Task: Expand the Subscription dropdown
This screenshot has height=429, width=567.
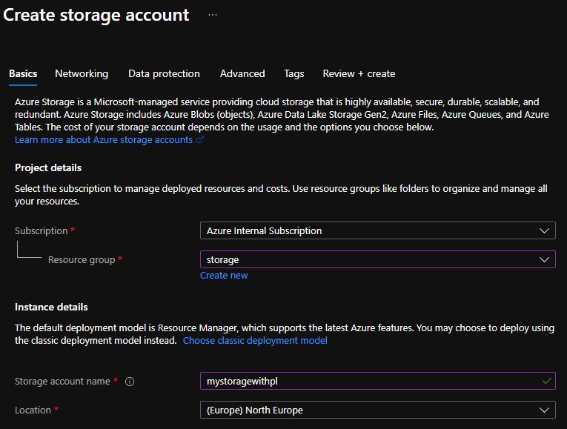Action: click(x=377, y=230)
